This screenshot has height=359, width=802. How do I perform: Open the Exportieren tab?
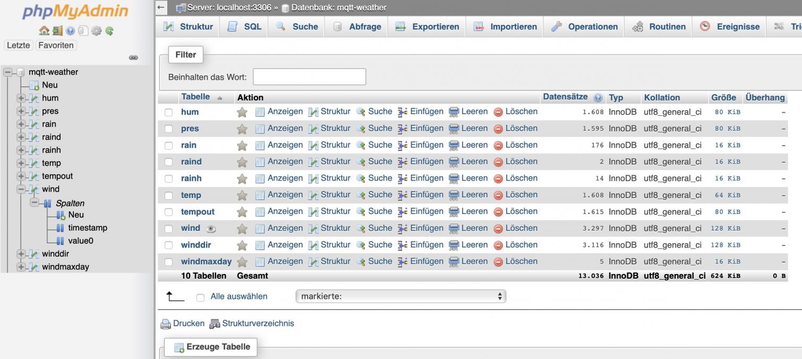[x=428, y=27]
